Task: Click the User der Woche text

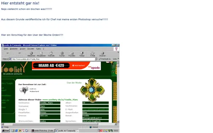Action: (74, 83)
